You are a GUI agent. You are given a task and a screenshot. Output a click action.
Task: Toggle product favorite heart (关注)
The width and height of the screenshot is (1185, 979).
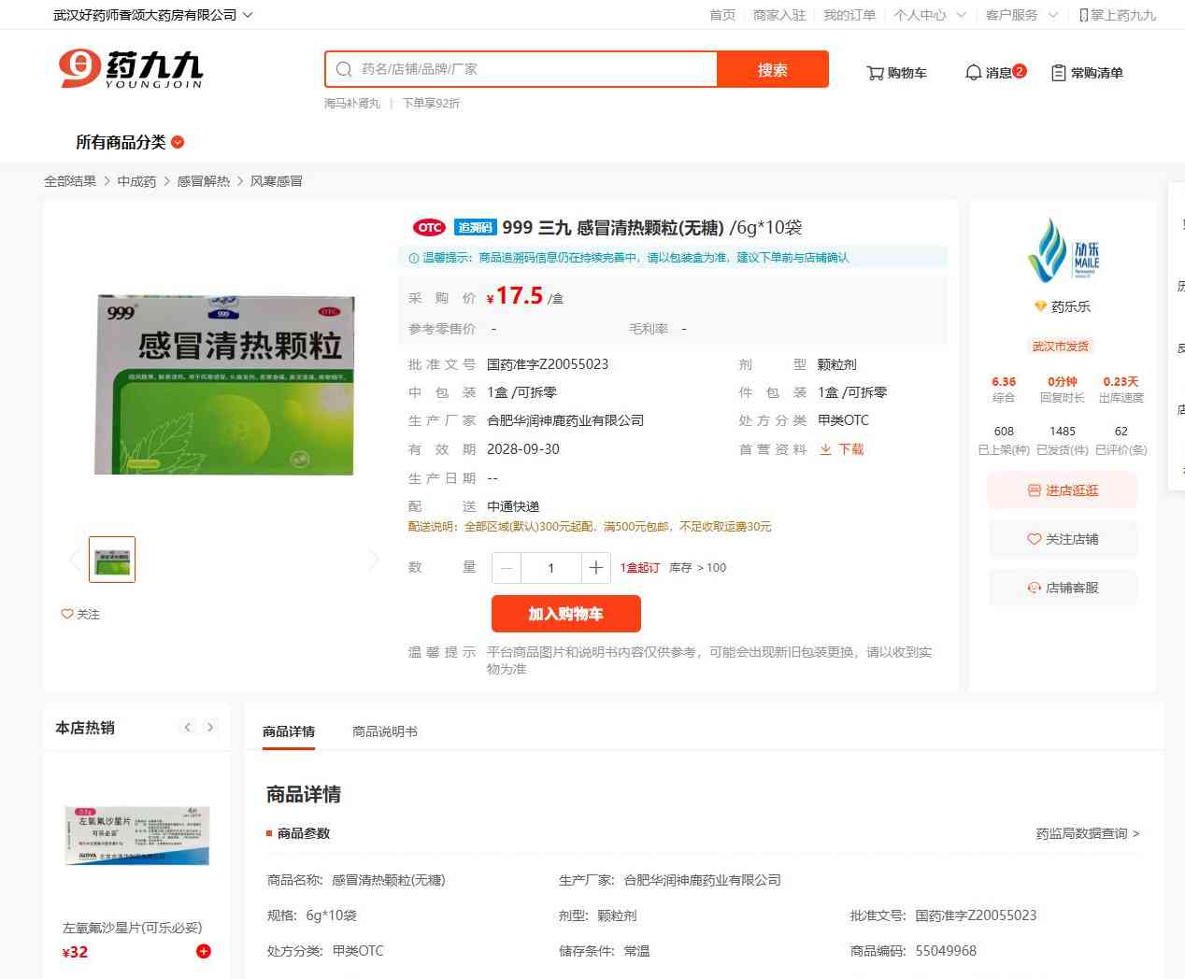(80, 614)
